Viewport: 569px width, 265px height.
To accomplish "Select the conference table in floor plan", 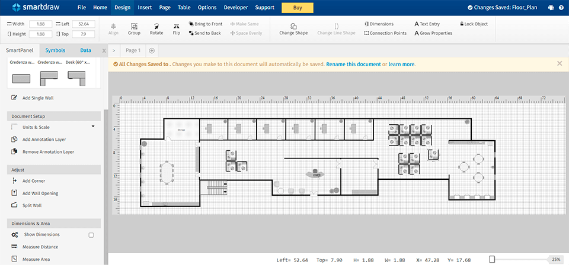I will [x=167, y=173].
